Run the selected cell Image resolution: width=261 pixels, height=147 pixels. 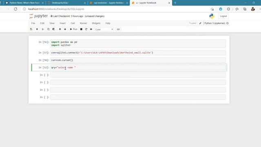tap(73, 29)
